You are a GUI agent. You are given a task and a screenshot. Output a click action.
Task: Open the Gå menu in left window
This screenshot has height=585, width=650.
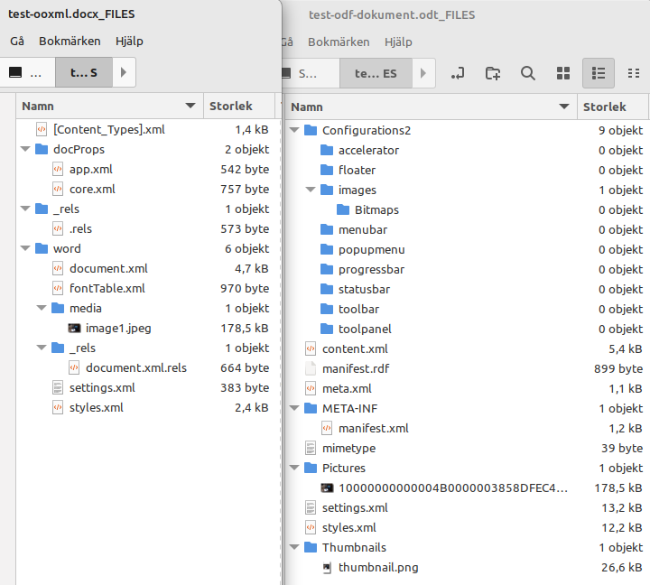(17, 41)
